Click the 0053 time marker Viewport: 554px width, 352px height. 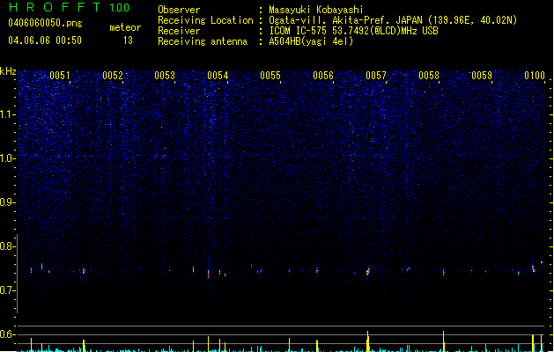(x=165, y=75)
